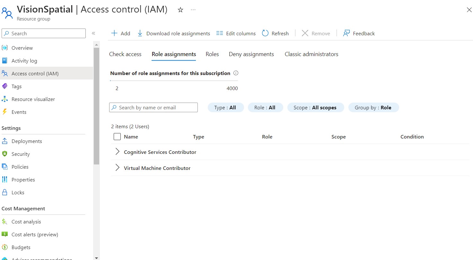Open the more options ellipsis in header
473x260 pixels.
(x=193, y=10)
